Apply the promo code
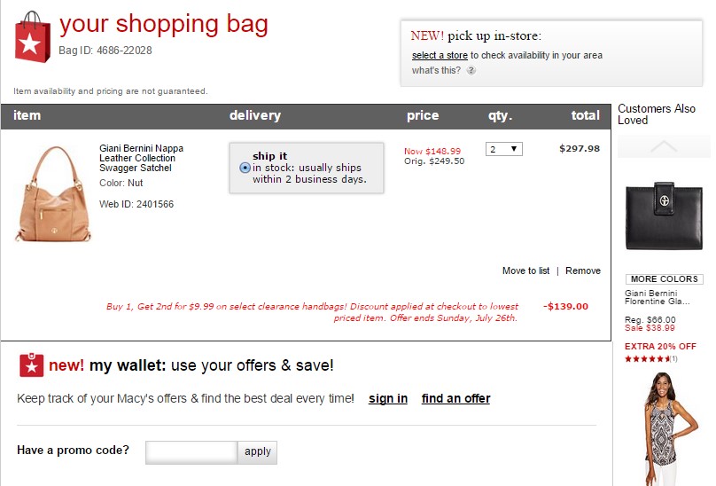This screenshot has width=716, height=486. (258, 451)
